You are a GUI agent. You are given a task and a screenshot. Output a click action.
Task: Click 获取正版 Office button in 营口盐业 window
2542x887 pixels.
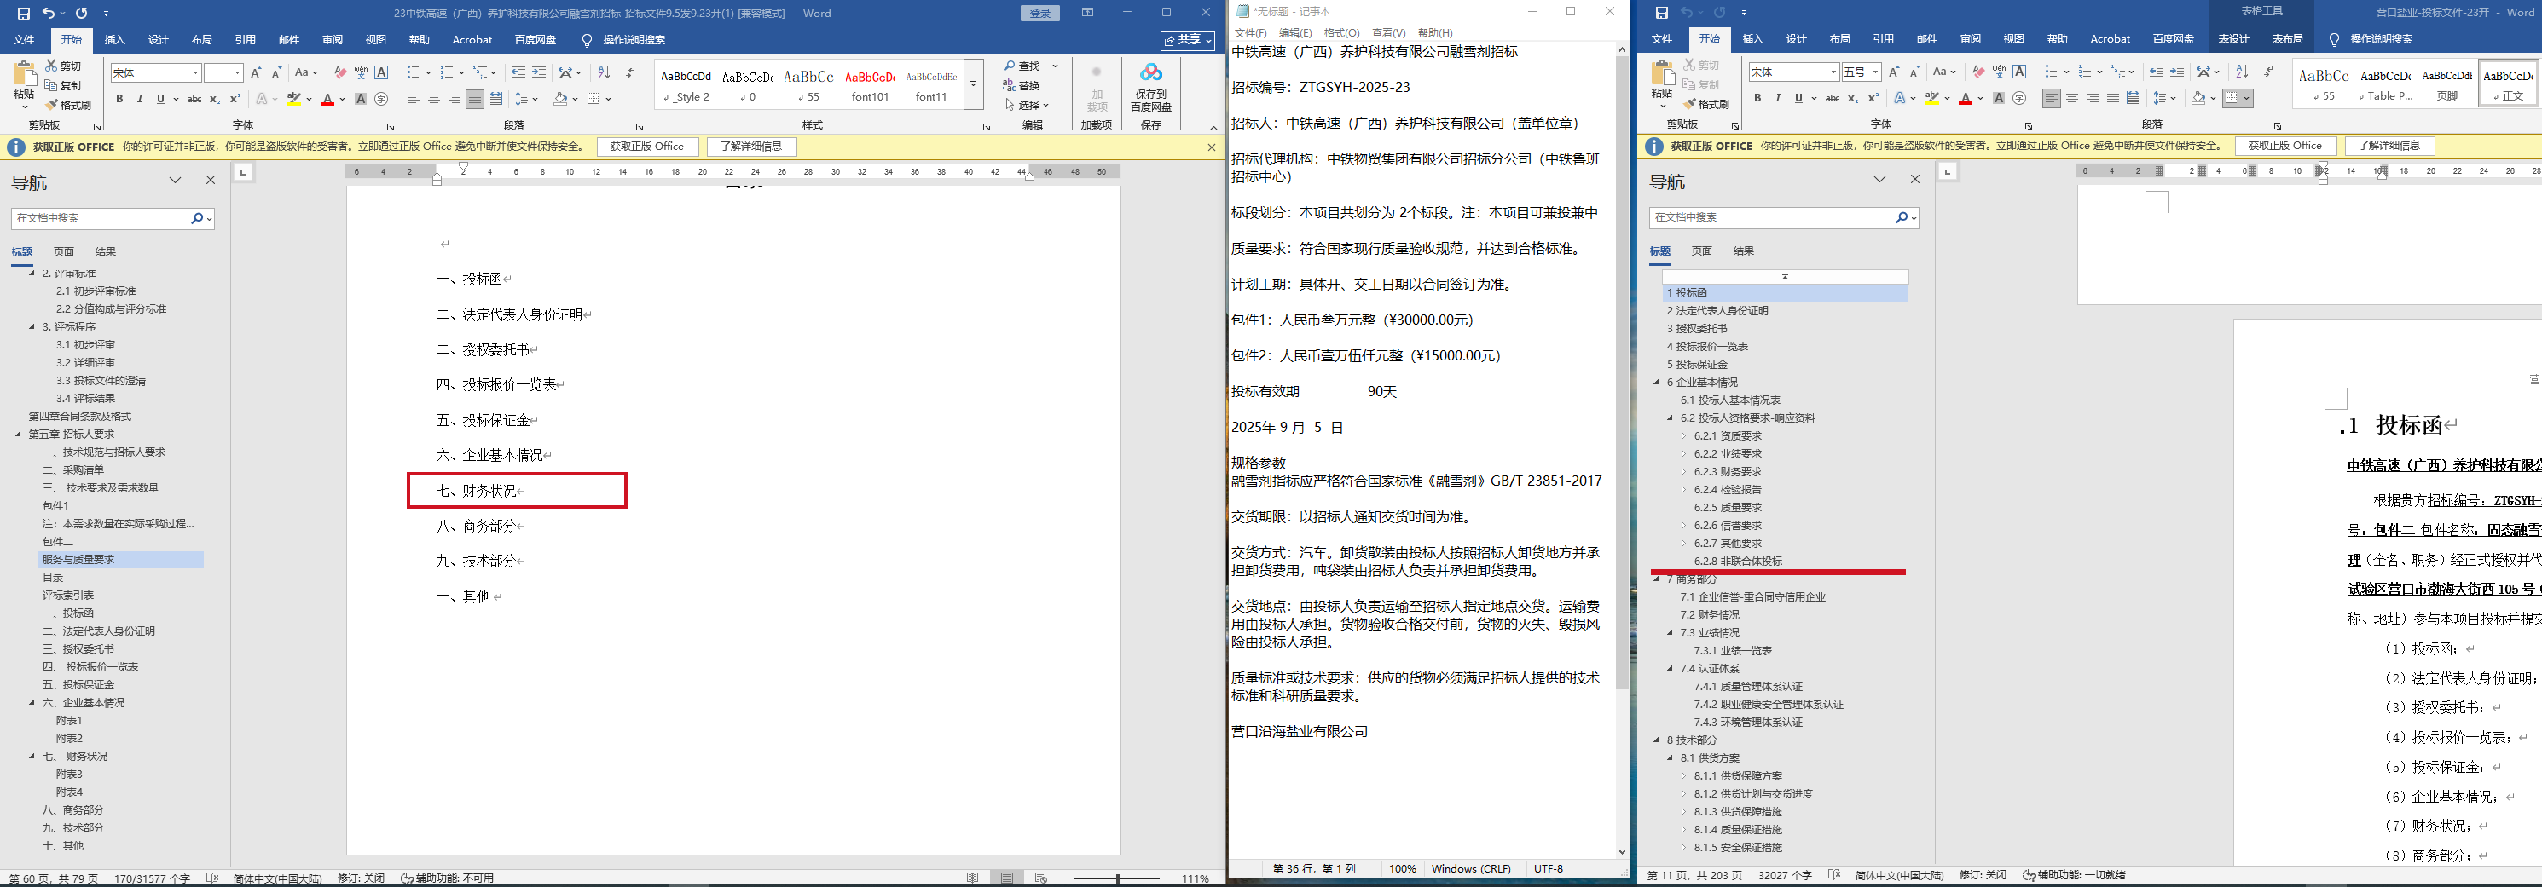[2285, 146]
